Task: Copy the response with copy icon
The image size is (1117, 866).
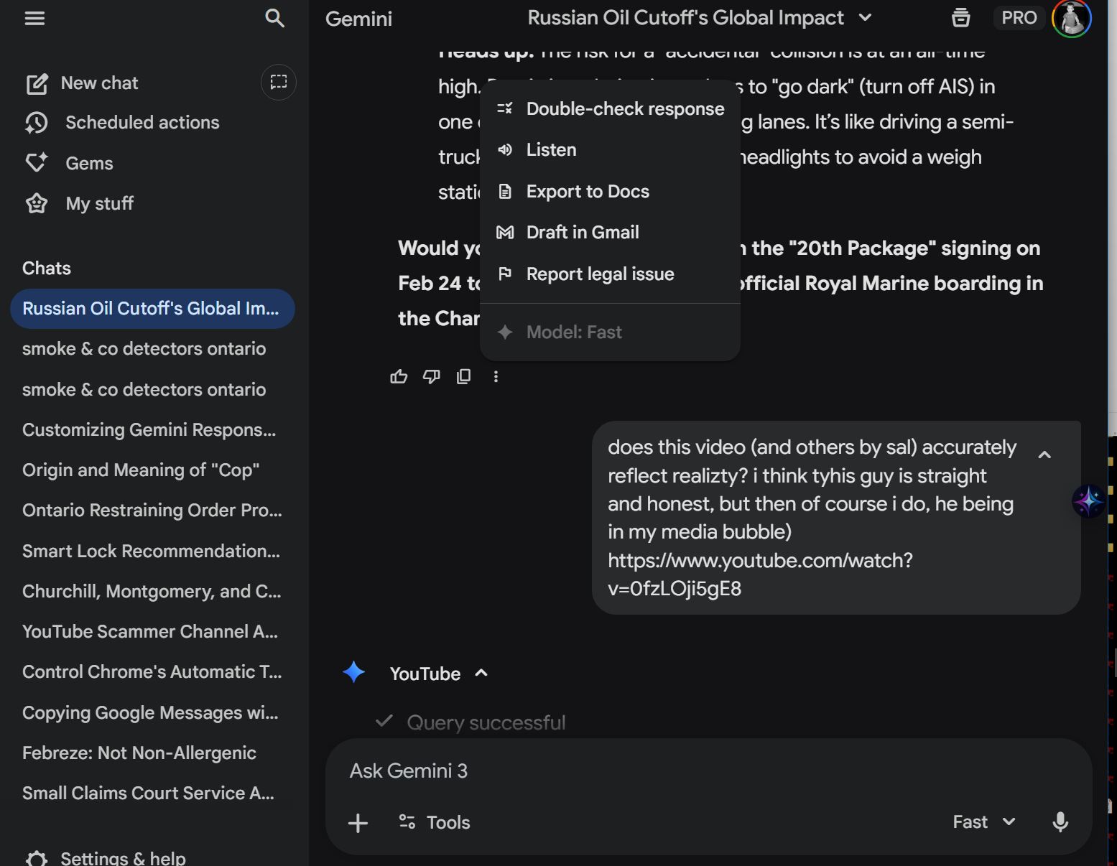Action: (463, 376)
